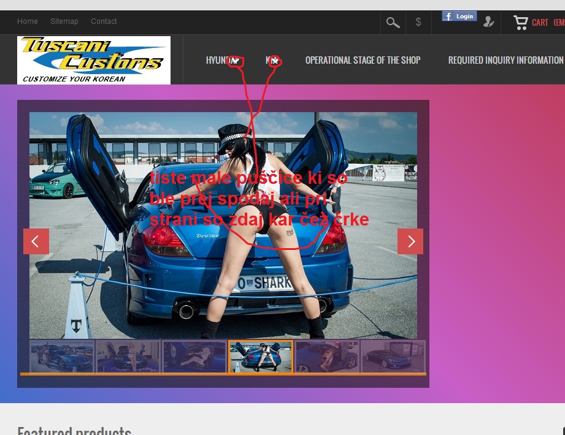Screen dimensions: 565x435
Task: Show next slide with right arrow
Action: (410, 241)
